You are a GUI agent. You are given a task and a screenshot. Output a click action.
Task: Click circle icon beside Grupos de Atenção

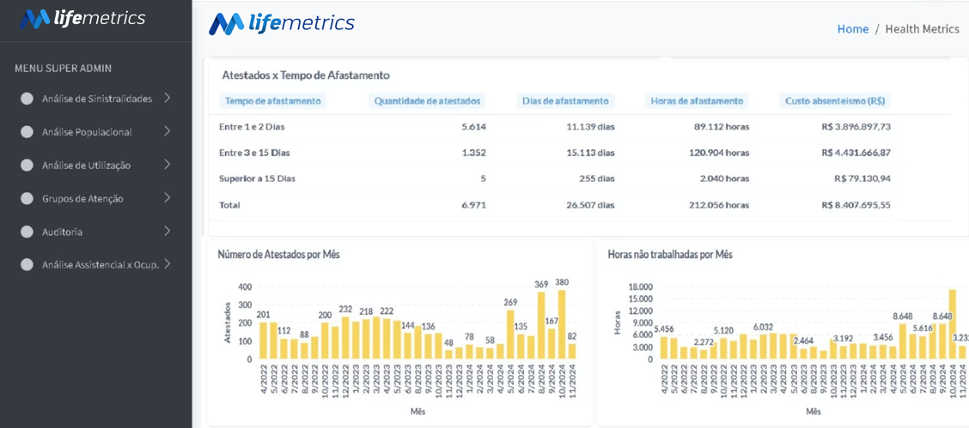point(27,199)
